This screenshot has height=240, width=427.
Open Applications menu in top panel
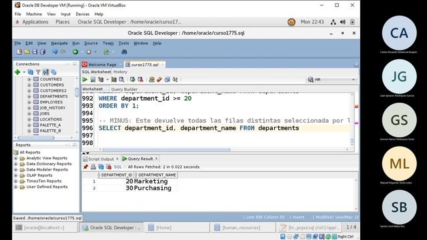click(x=35, y=22)
